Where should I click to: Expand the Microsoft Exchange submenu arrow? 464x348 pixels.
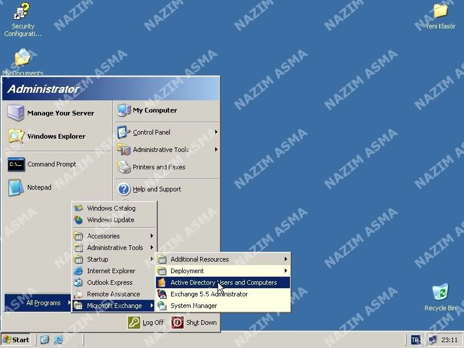point(151,306)
